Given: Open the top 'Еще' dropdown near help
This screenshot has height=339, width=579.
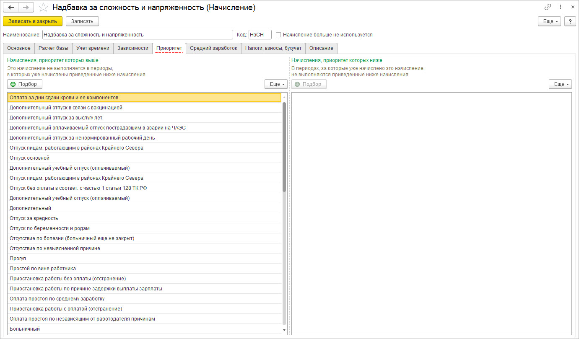Looking at the screenshot, I should (549, 21).
